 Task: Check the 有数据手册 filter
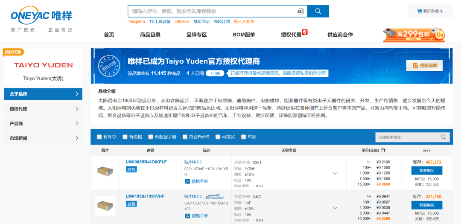pyautogui.click(x=151, y=137)
